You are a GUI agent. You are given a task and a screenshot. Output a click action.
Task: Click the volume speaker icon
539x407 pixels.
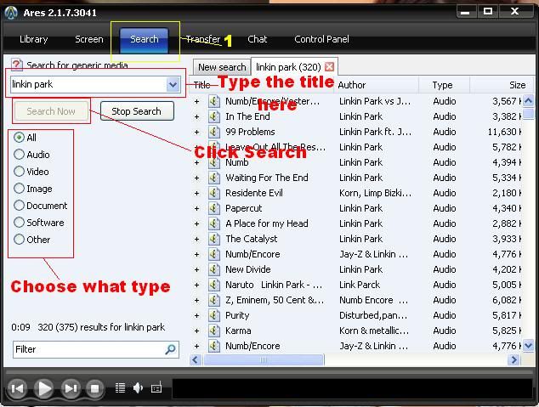click(x=138, y=388)
